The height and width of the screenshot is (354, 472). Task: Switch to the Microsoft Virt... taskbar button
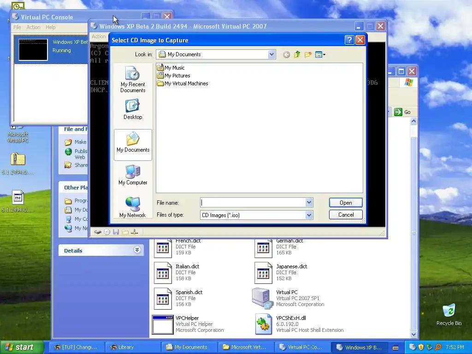click(245, 347)
